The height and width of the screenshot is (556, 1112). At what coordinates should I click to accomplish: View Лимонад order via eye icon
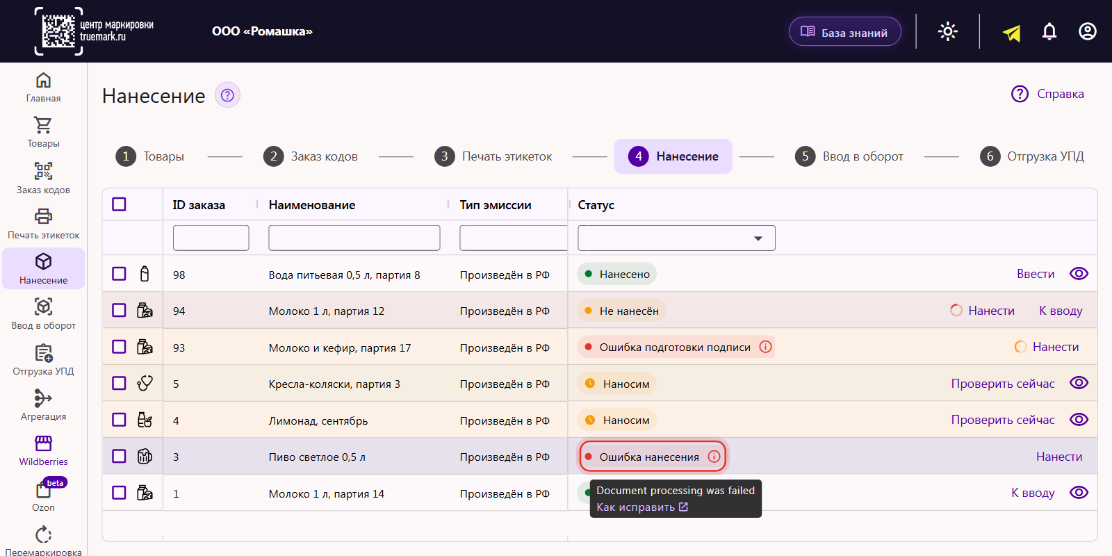pyautogui.click(x=1079, y=420)
